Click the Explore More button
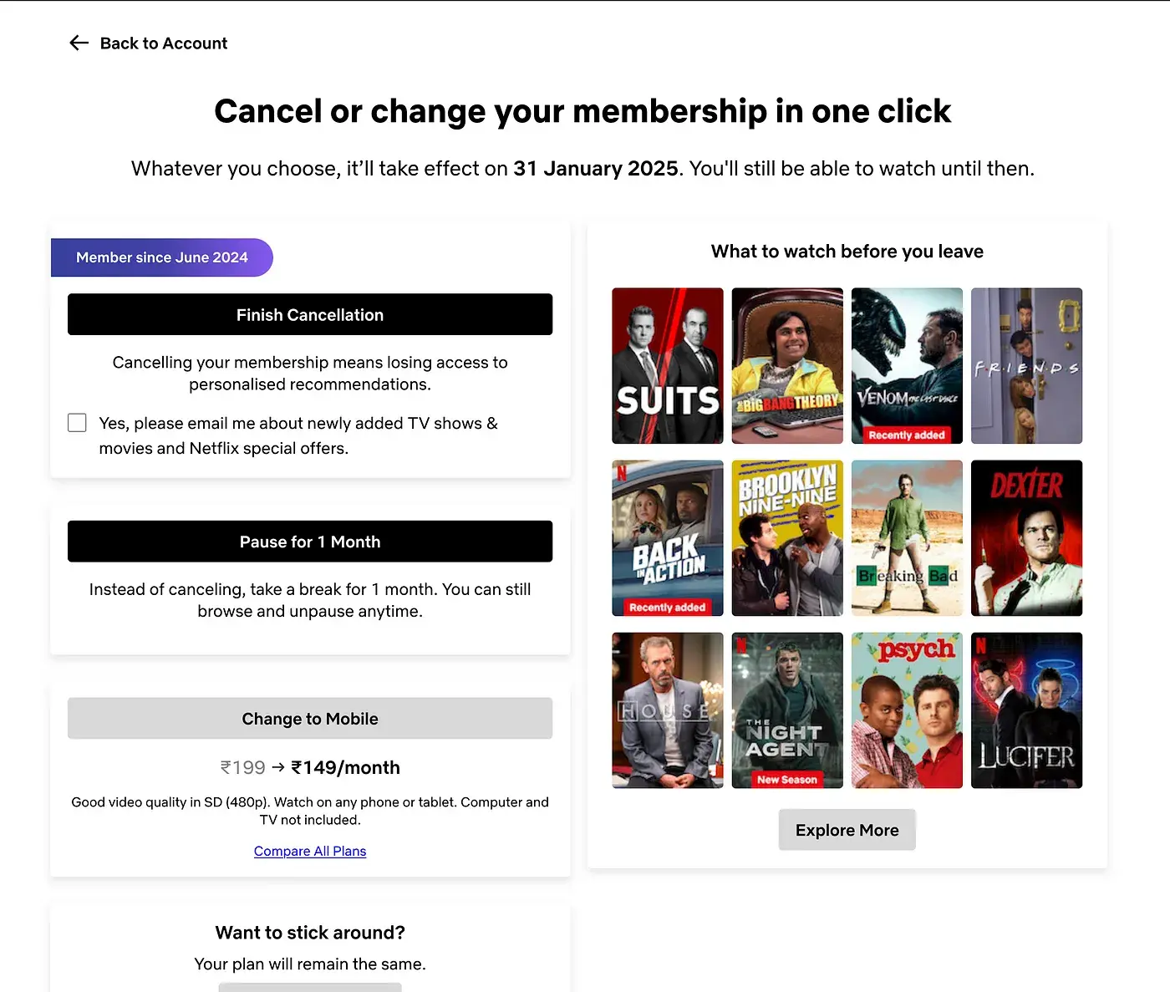Viewport: 1170px width, 992px height. point(847,830)
